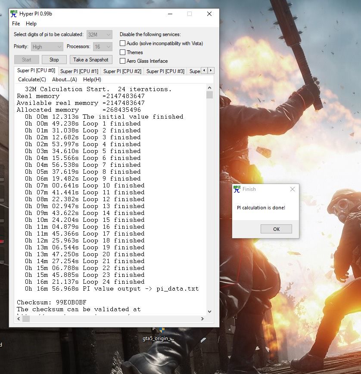Screen dimensions: 361x374
Task: Confirm the Finish dialog with OK
Action: point(276,229)
